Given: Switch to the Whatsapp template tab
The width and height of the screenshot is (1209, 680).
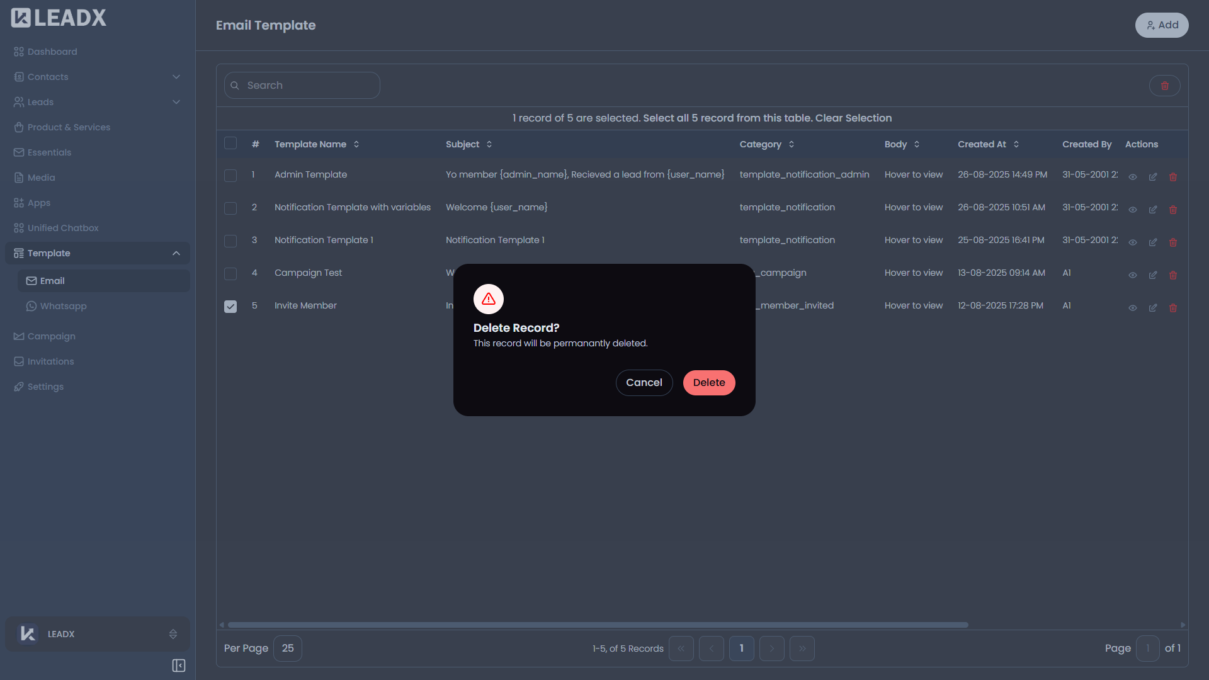Looking at the screenshot, I should 63,306.
